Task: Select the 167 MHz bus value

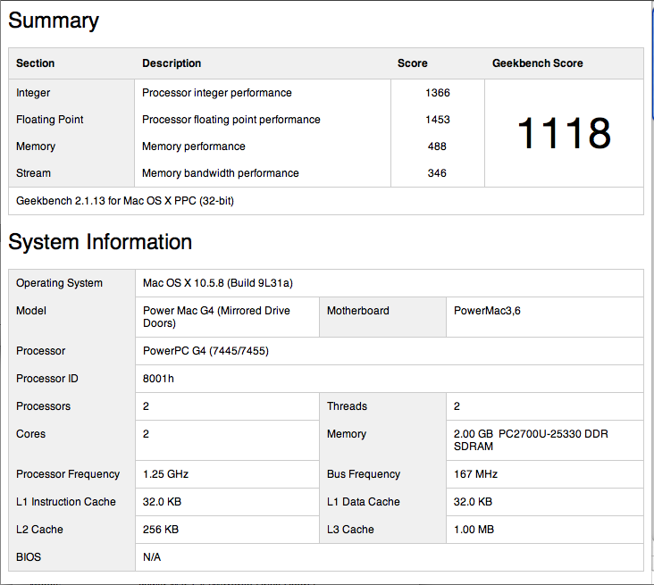Action: 475,474
